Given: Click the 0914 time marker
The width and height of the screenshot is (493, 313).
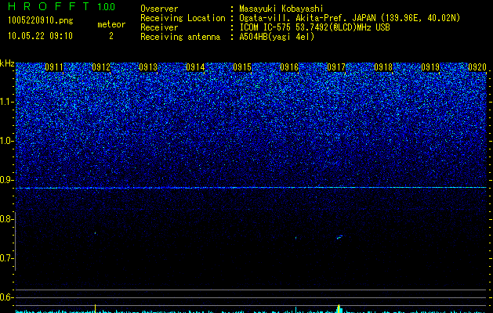Looking at the screenshot, I should coord(195,67).
